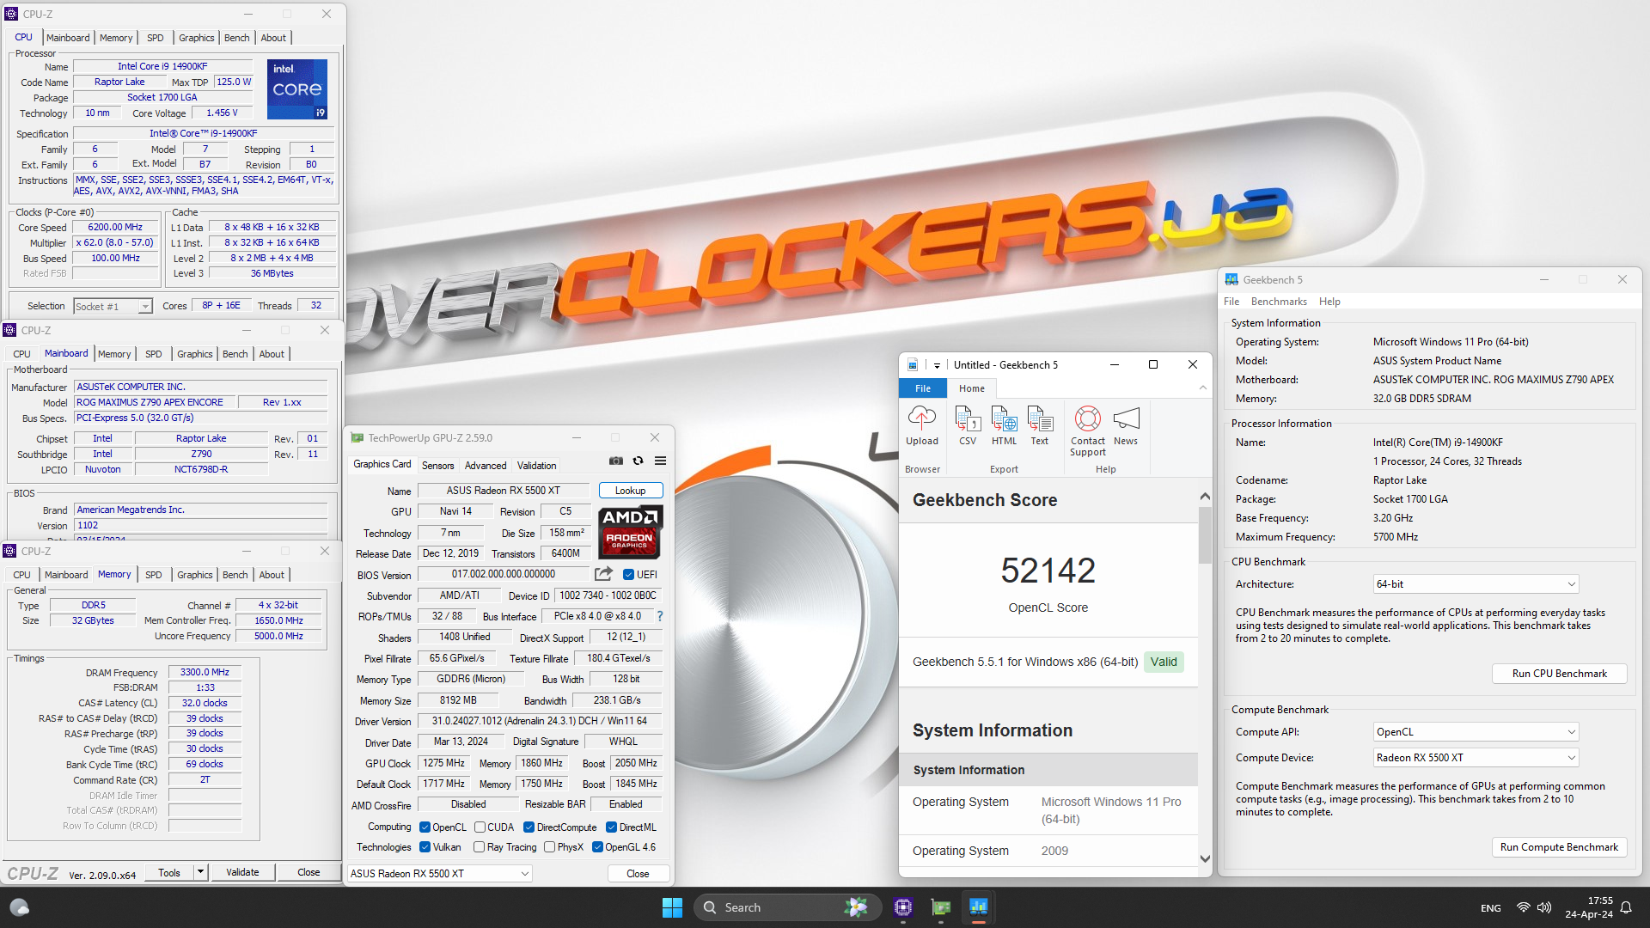Open the Compute Device dropdown

pos(1476,758)
